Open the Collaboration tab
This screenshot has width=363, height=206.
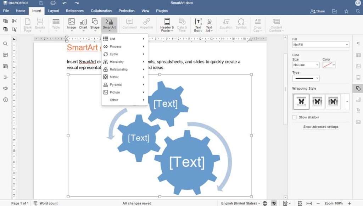click(x=101, y=11)
